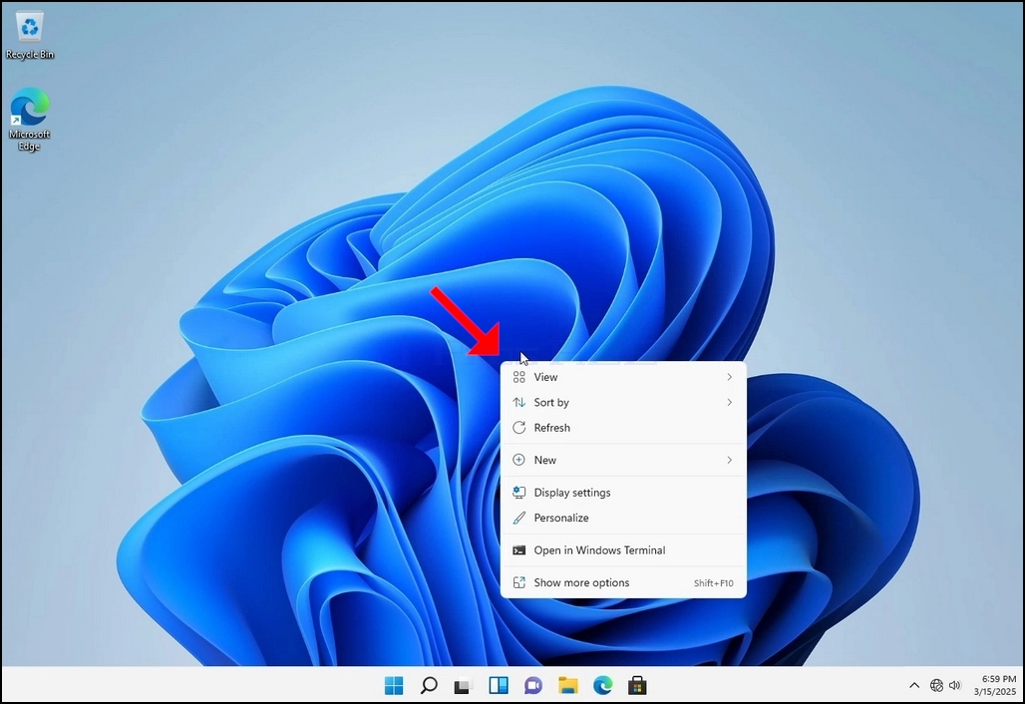This screenshot has height=704, width=1025.
Task: Select Show more options entry
Action: tap(623, 582)
